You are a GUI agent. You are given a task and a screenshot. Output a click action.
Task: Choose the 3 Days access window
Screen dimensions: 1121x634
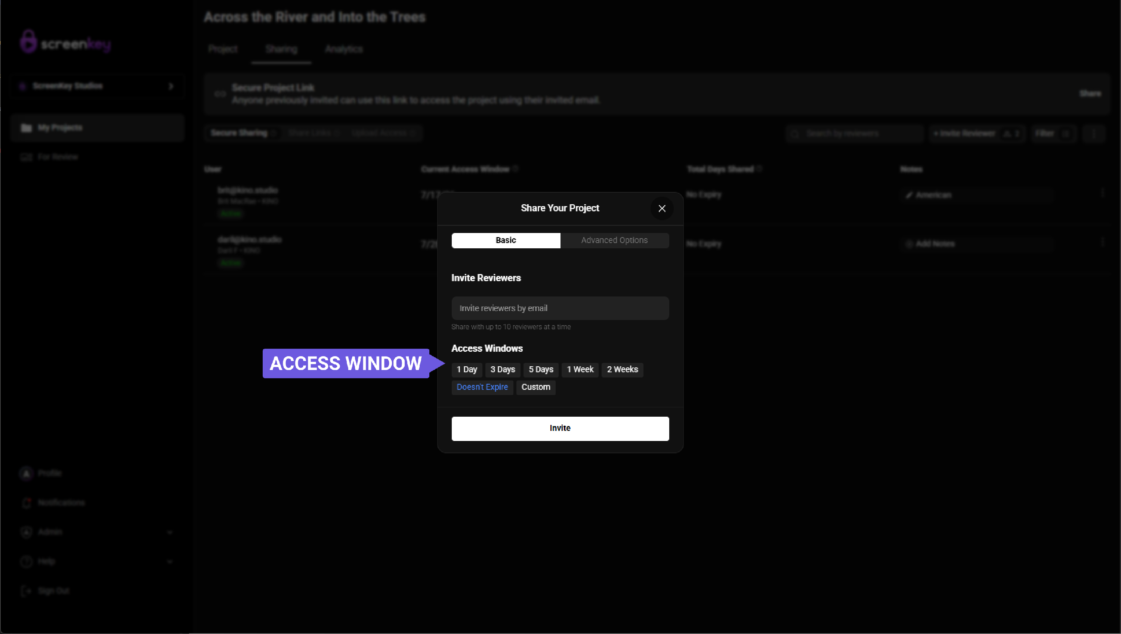(x=503, y=370)
